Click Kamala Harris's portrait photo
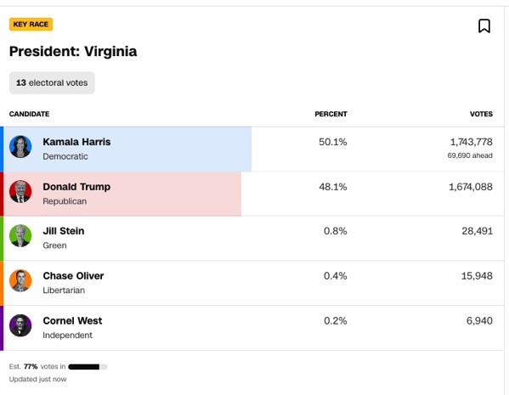 [20, 147]
